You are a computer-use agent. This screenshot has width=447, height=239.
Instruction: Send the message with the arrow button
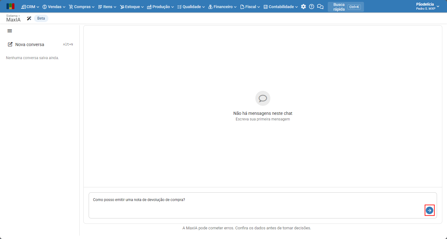[430, 211]
